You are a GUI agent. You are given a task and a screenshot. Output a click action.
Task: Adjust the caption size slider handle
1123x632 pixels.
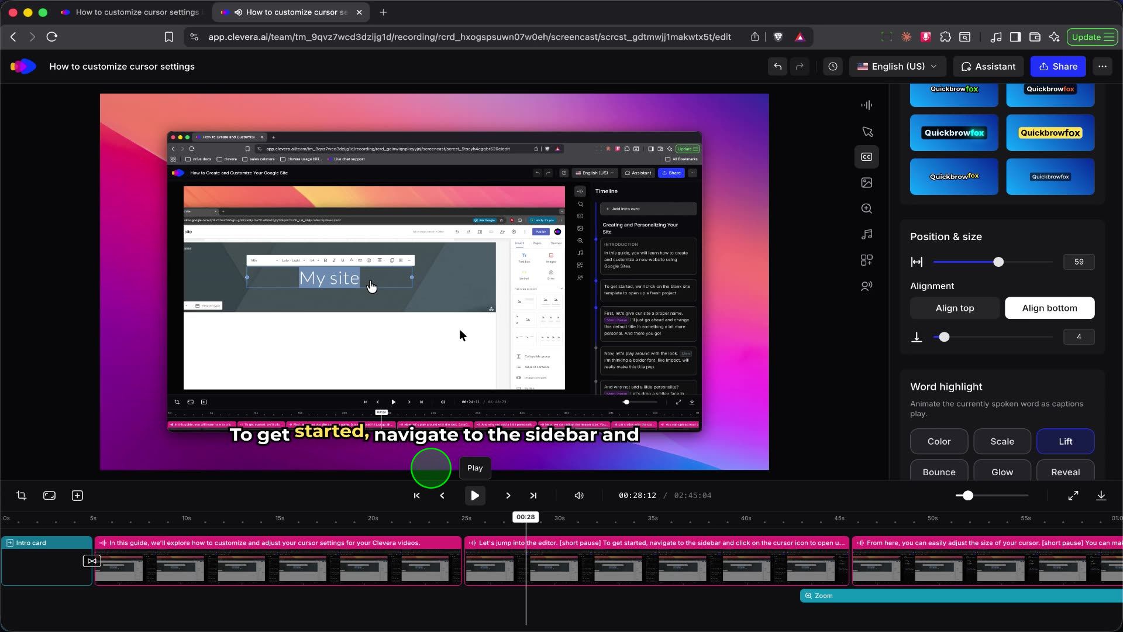pyautogui.click(x=998, y=262)
